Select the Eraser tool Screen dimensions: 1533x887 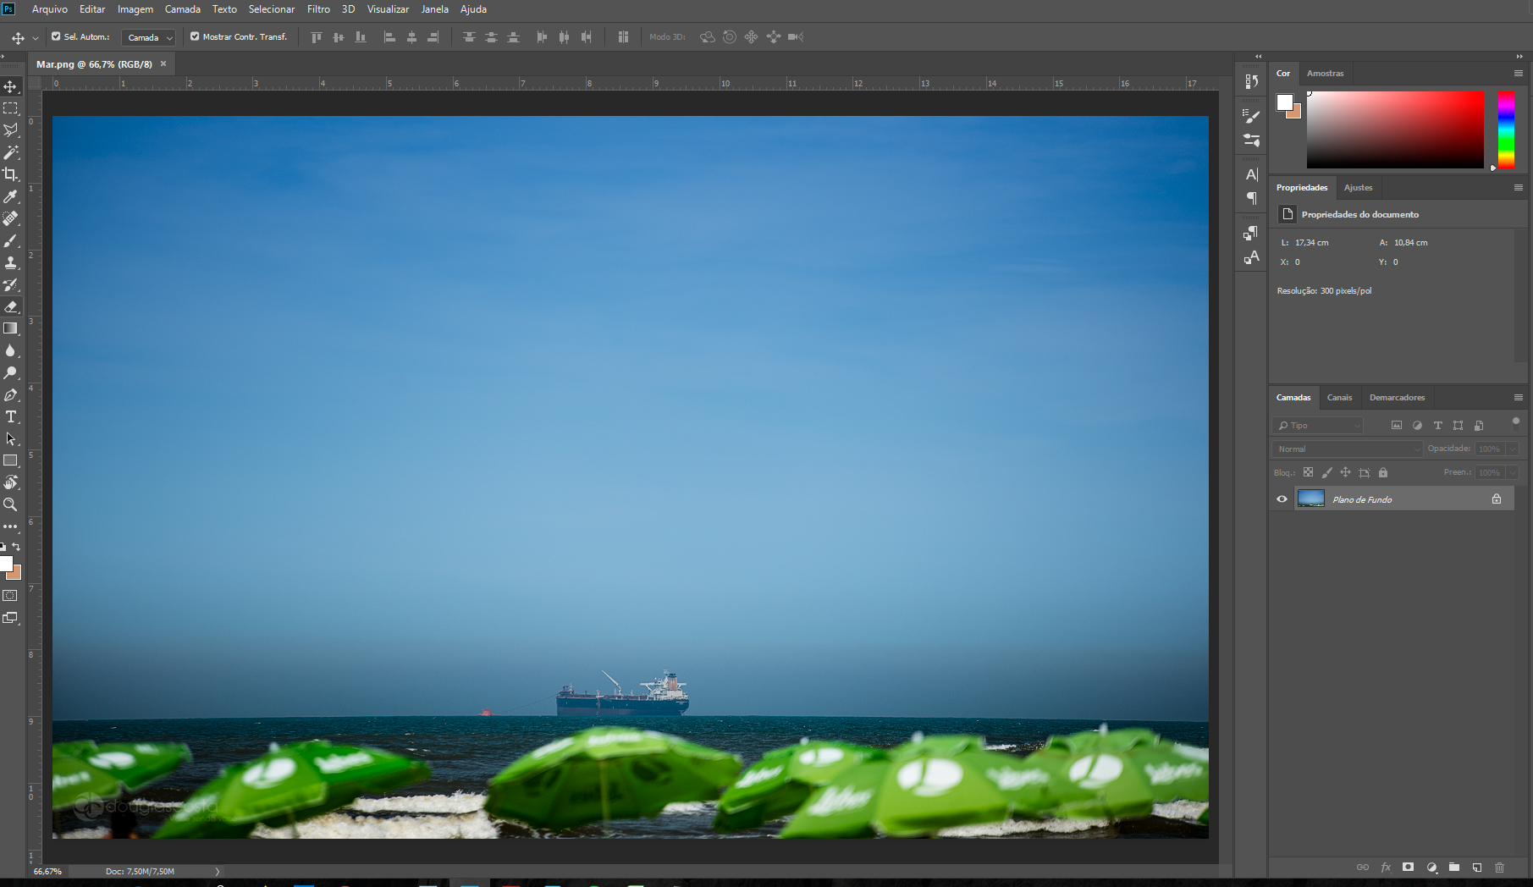(10, 306)
